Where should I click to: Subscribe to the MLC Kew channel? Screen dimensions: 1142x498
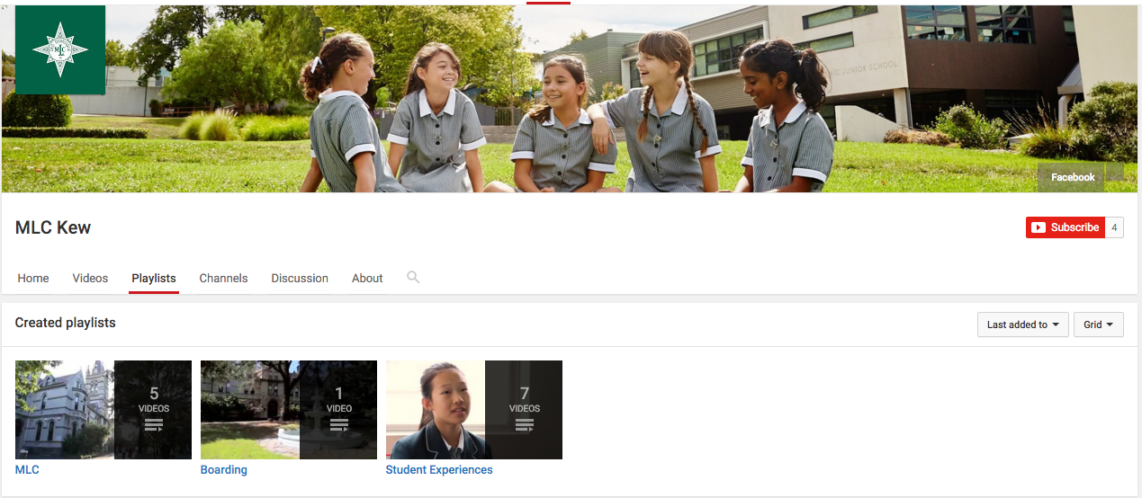tap(1065, 227)
